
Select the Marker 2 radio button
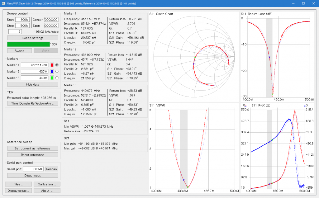tap(57, 71)
